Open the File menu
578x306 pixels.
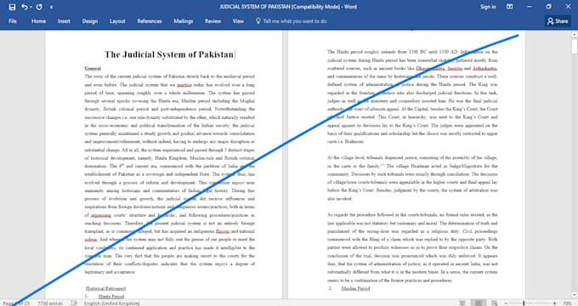(x=13, y=21)
